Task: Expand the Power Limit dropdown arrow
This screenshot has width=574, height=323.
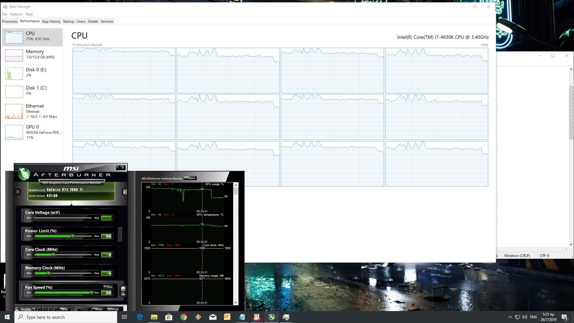Action: point(120,235)
